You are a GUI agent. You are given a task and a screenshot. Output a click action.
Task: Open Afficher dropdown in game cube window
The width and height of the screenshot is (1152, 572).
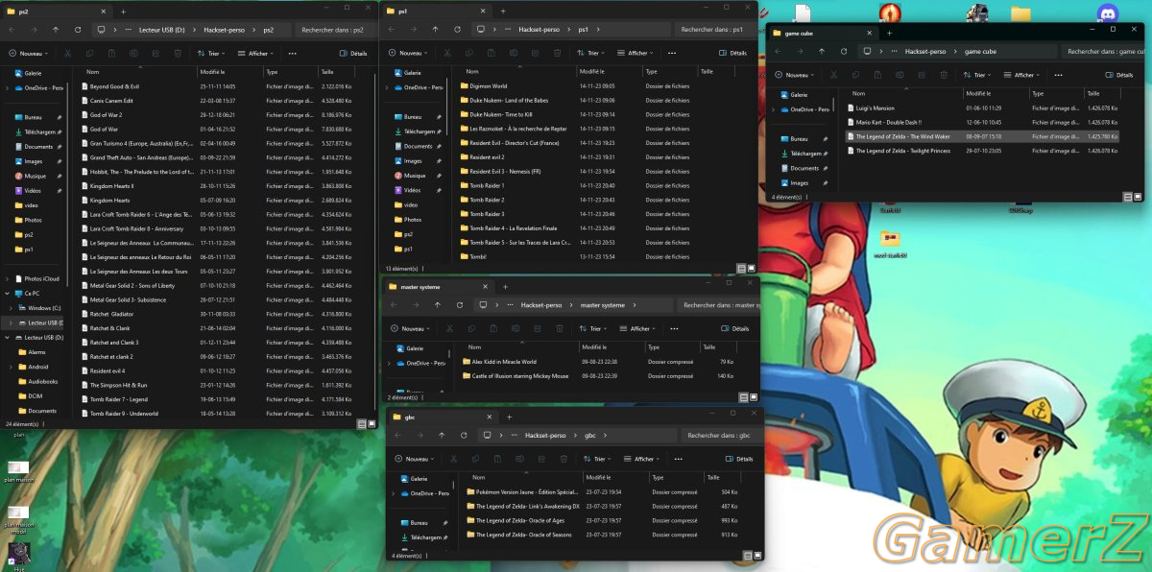pos(1020,75)
